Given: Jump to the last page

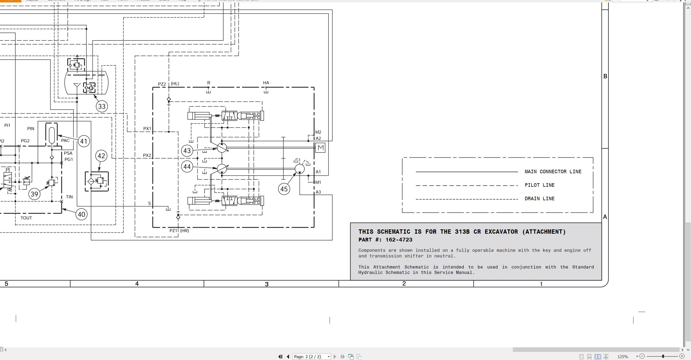Looking at the screenshot, I should tap(343, 356).
